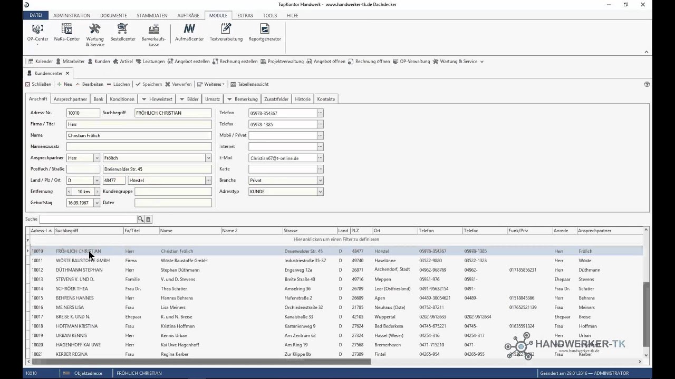
Task: Clear search with trash icon
Action: [148, 219]
